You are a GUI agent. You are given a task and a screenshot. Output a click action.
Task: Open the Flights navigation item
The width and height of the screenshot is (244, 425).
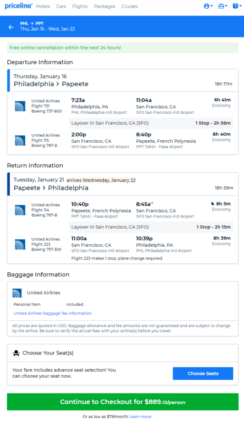tap(80, 6)
